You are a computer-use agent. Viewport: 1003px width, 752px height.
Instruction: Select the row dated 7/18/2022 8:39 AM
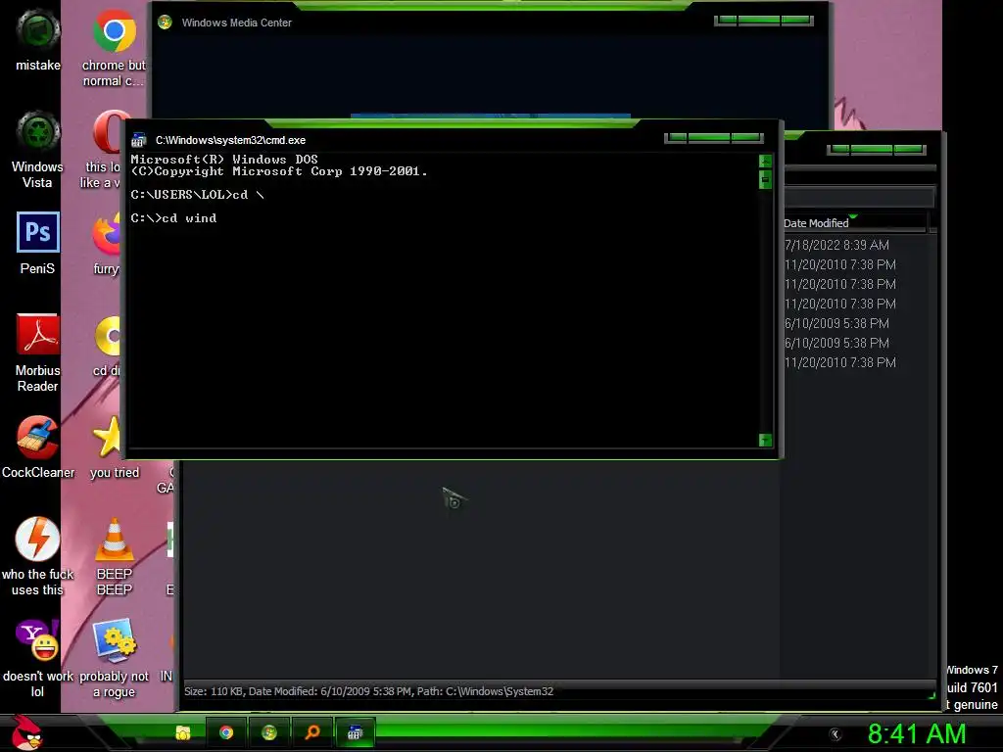point(836,245)
